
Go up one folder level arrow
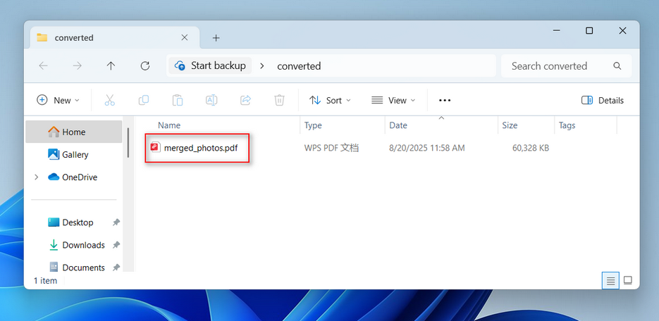[x=111, y=66]
